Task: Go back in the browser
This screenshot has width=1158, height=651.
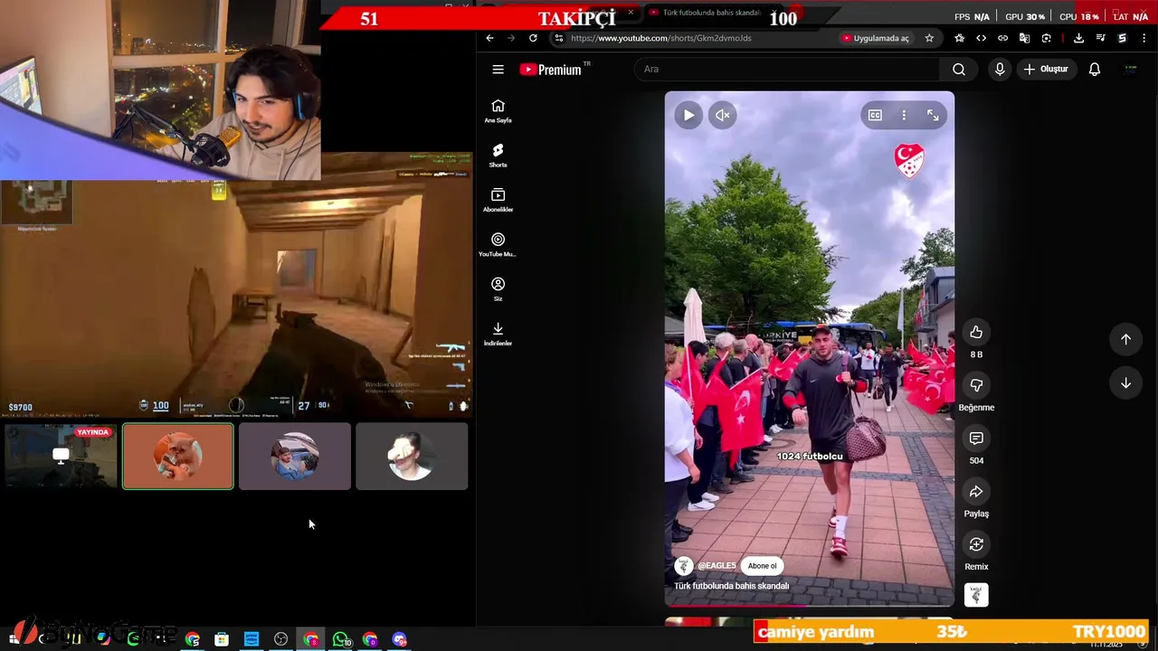Action: 489,38
